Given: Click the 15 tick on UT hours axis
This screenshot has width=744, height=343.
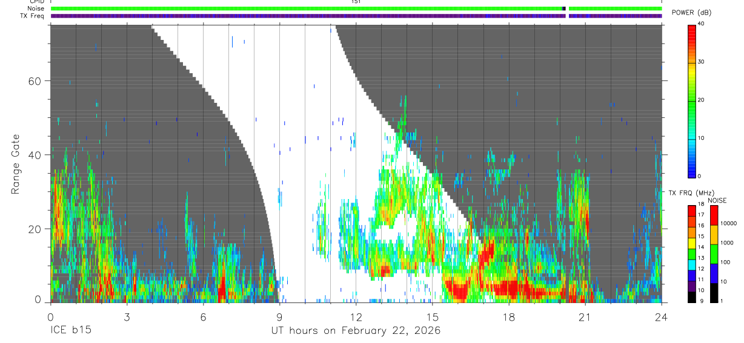Looking at the screenshot, I should tap(433, 317).
